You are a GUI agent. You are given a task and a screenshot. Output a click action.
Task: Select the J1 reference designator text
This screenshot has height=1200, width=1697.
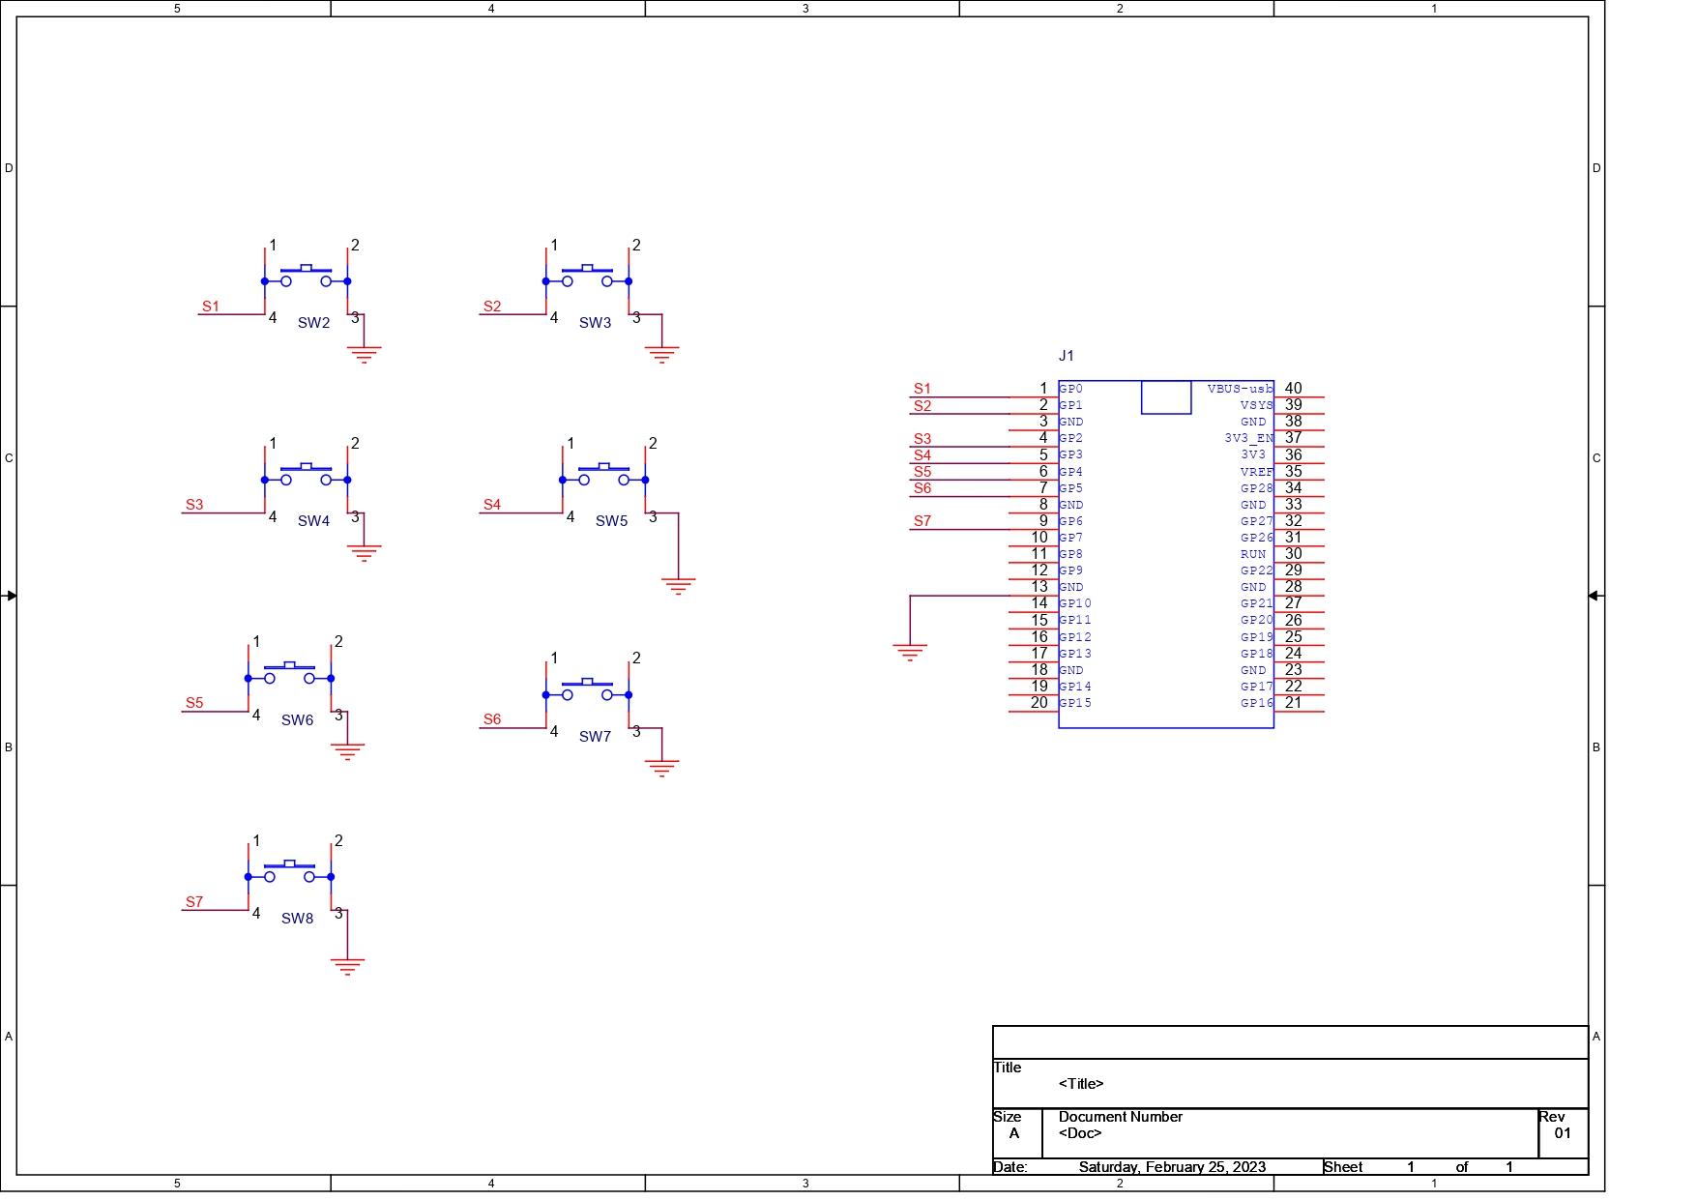click(1066, 356)
